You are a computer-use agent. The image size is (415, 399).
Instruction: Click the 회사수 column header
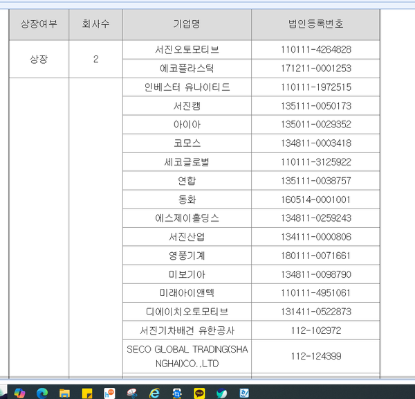coord(95,24)
